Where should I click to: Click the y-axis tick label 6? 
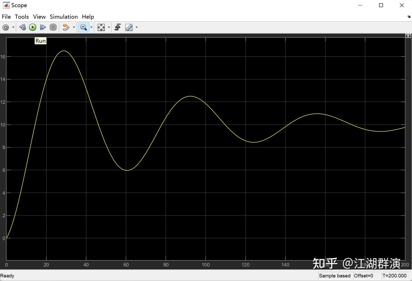(4, 170)
